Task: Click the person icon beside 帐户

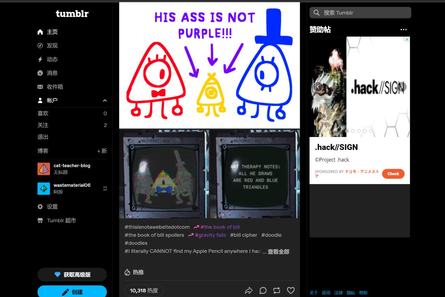Action: pyautogui.click(x=40, y=101)
